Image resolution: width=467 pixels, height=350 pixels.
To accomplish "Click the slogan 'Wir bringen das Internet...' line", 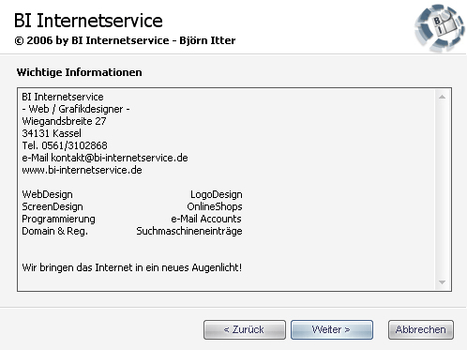I will coord(132,267).
